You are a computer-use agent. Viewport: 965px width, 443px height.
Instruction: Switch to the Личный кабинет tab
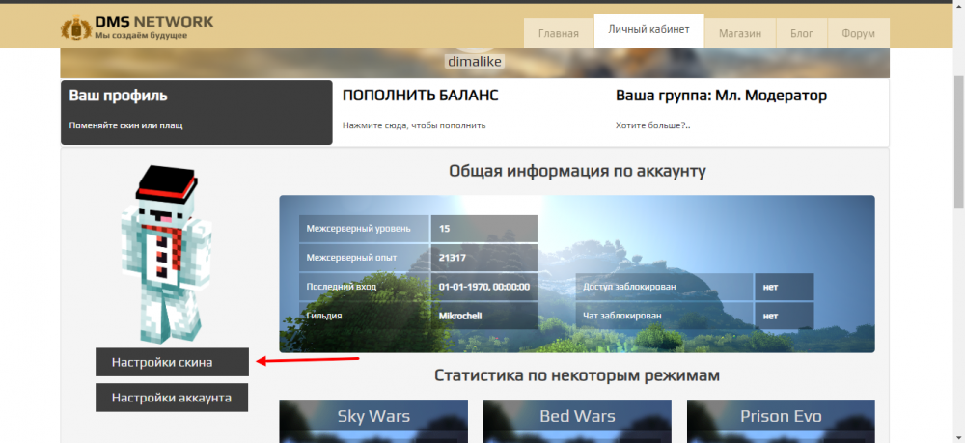(x=648, y=30)
